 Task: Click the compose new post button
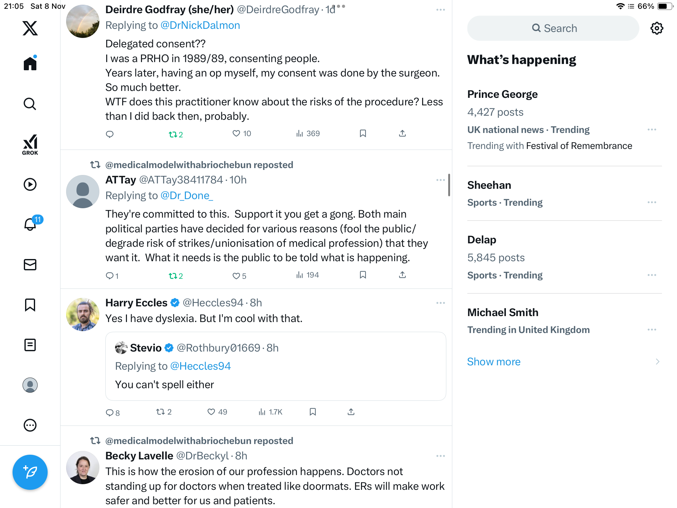tap(30, 472)
